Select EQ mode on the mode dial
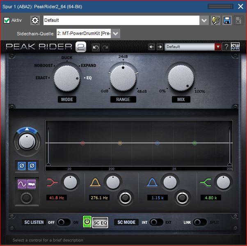Viewport: 247px width, 246px height. 89,78
